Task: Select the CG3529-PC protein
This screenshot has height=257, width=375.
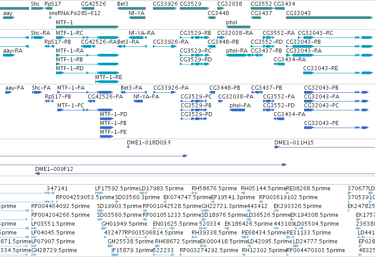Action: click(x=194, y=101)
